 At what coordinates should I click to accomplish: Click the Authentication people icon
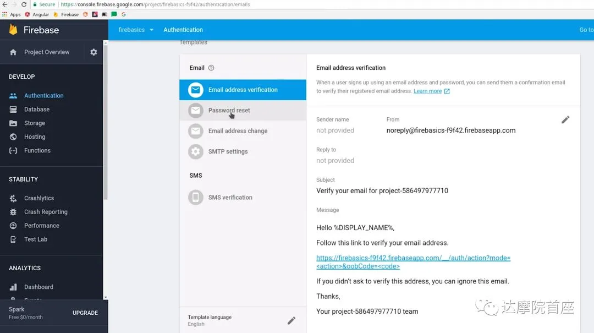(x=13, y=96)
